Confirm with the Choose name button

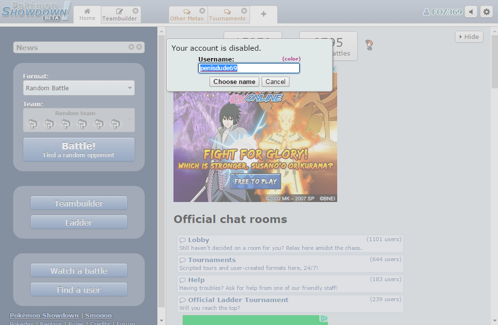[x=234, y=81]
